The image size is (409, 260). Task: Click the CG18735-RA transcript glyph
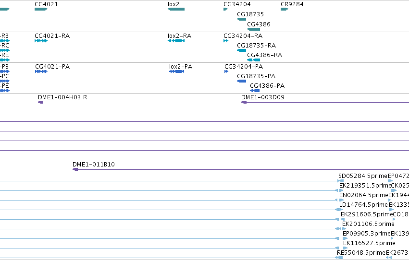click(242, 50)
